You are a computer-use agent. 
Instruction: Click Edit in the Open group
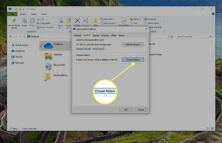click(x=134, y=23)
